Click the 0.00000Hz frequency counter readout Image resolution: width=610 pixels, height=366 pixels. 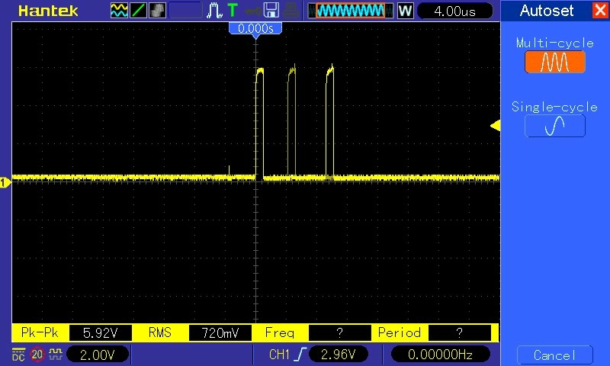[x=441, y=355]
